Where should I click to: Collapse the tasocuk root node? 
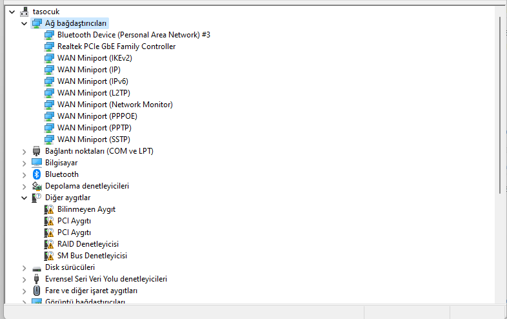coord(12,12)
